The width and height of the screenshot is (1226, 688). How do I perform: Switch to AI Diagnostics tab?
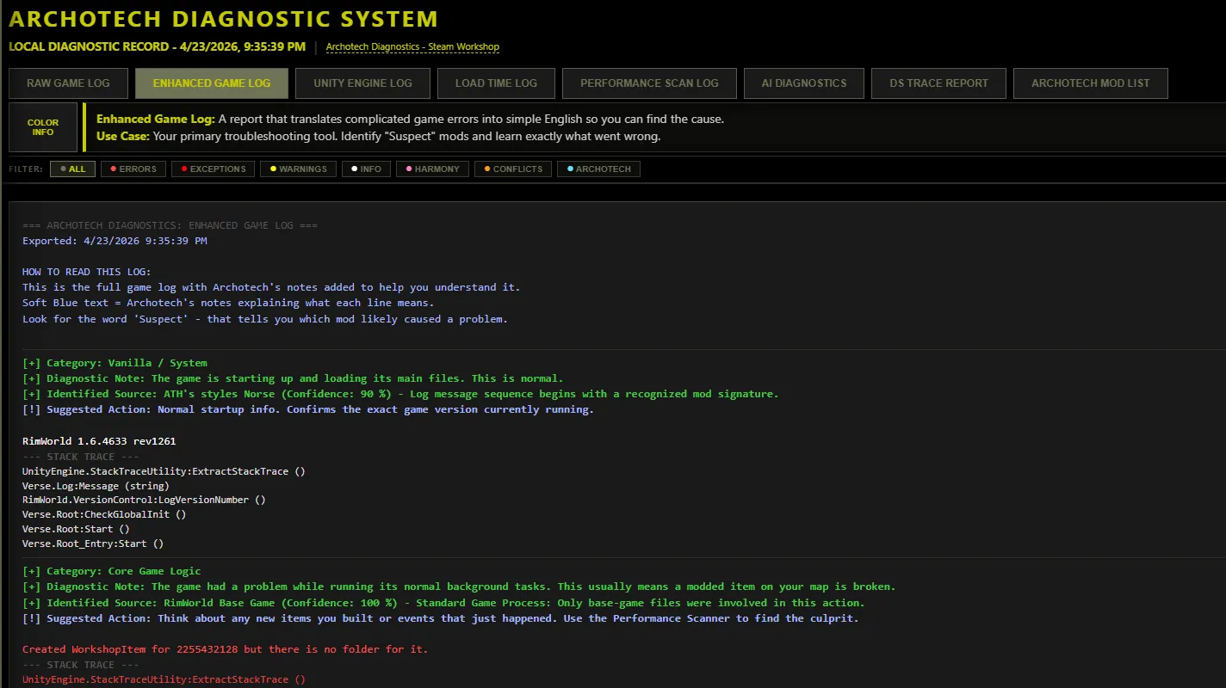[x=804, y=83]
